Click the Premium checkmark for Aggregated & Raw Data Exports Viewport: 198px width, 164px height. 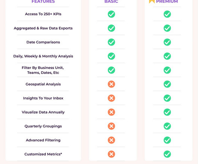(167, 28)
